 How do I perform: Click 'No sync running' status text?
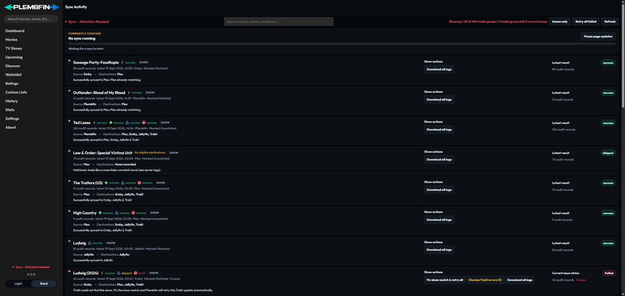tap(82, 38)
